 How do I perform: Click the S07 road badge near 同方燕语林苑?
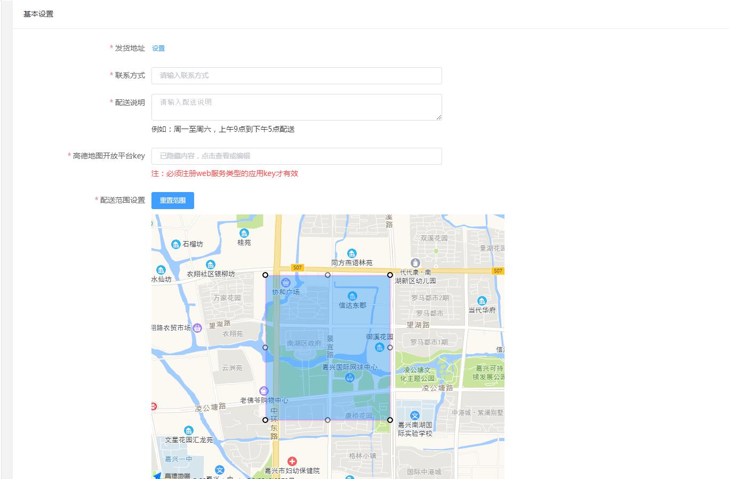point(297,268)
